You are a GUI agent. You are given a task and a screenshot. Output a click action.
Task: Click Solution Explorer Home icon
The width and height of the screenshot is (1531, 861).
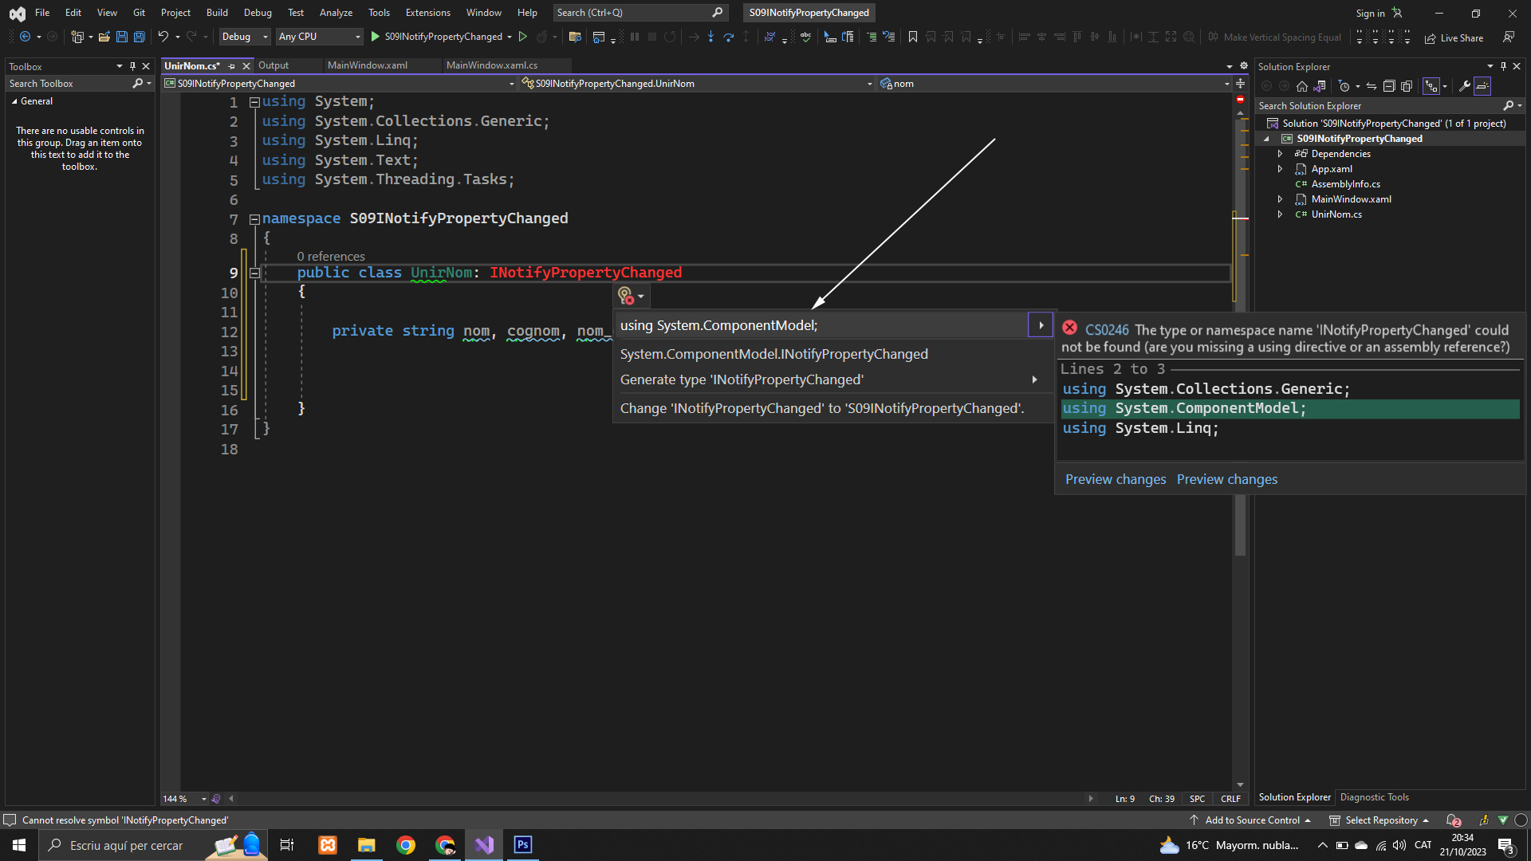coord(1302,86)
